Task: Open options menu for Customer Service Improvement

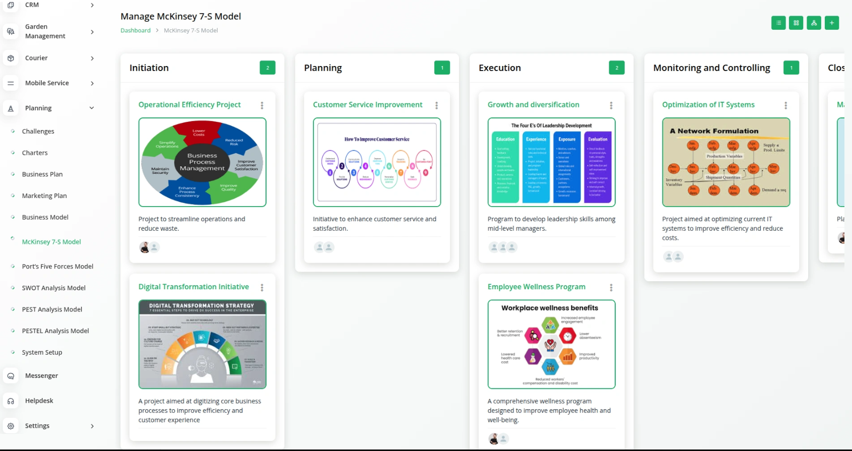Action: pos(436,105)
